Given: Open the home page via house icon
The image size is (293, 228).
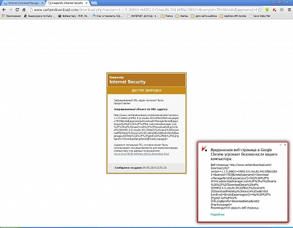Looking at the screenshot, I should point(24,9).
